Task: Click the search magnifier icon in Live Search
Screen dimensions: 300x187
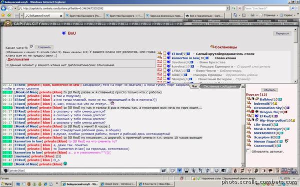Action: [292, 8]
